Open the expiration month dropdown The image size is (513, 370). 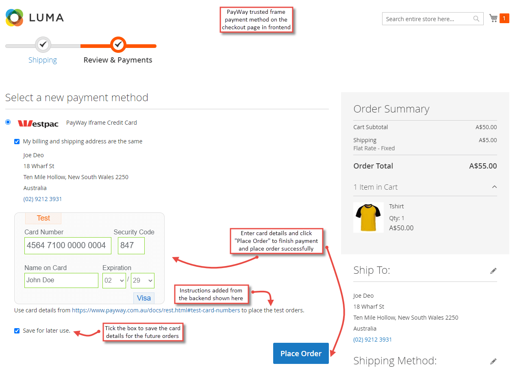click(x=114, y=280)
